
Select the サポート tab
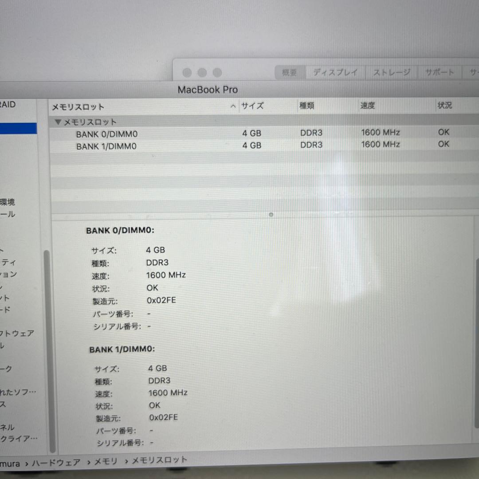pyautogui.click(x=439, y=72)
